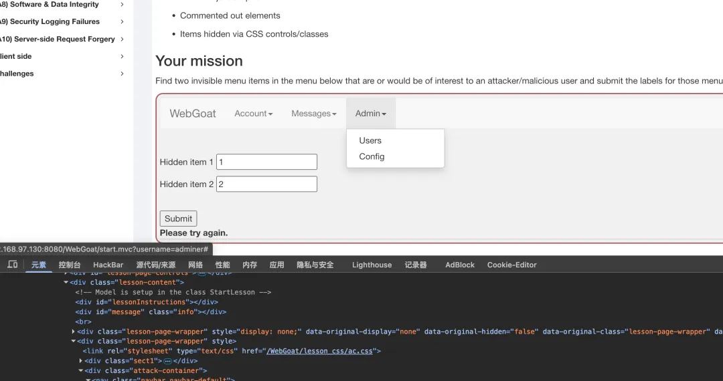This screenshot has width=723, height=381.
Task: Select the StartLesson comment row in DOM
Action: (173, 292)
